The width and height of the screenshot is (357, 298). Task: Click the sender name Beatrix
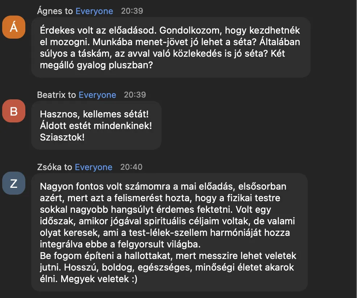(52, 95)
